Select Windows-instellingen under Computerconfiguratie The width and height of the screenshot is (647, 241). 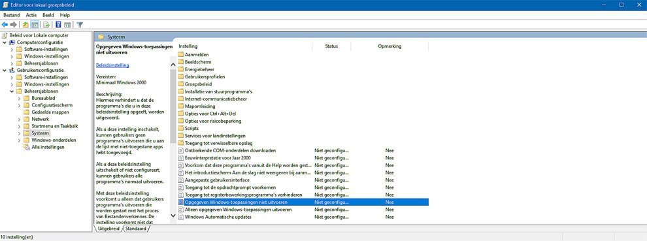coord(46,56)
